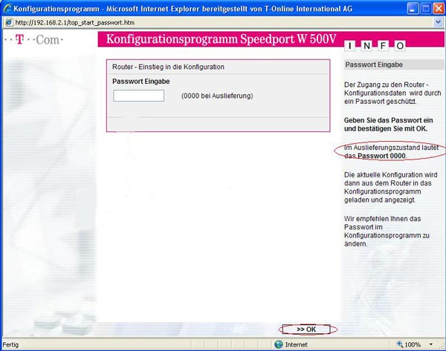Image resolution: width=446 pixels, height=351 pixels.
Task: Click the Passwort 0000 info text
Action: pos(381,156)
